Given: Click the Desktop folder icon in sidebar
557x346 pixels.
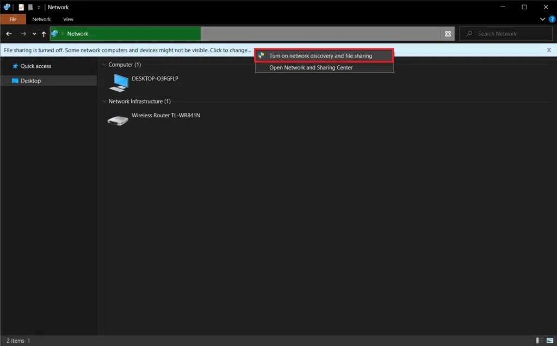Looking at the screenshot, I should (x=15, y=80).
